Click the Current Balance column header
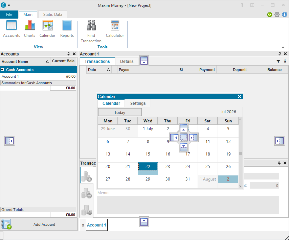 tap(63, 61)
